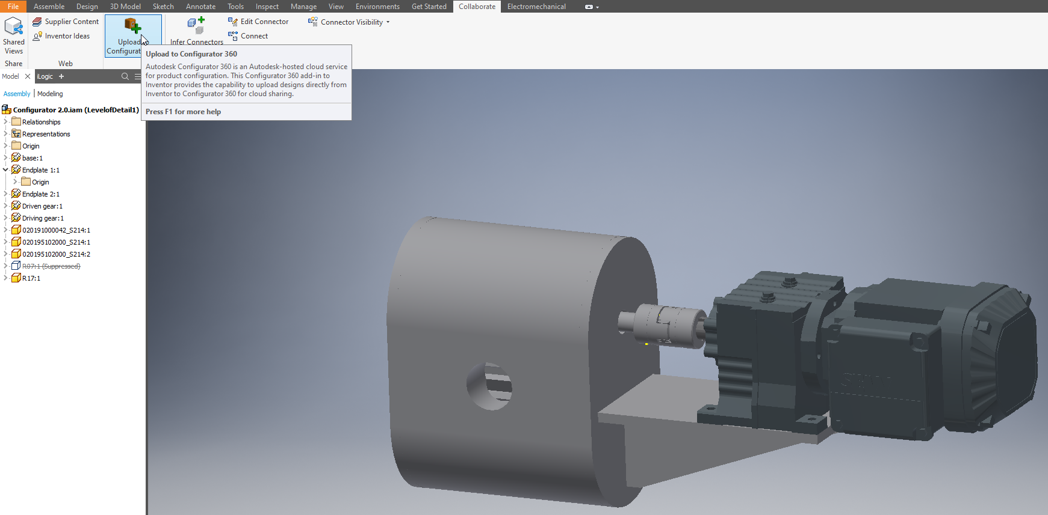
Task: Open the Get Started ribbon tab
Action: coord(429,7)
